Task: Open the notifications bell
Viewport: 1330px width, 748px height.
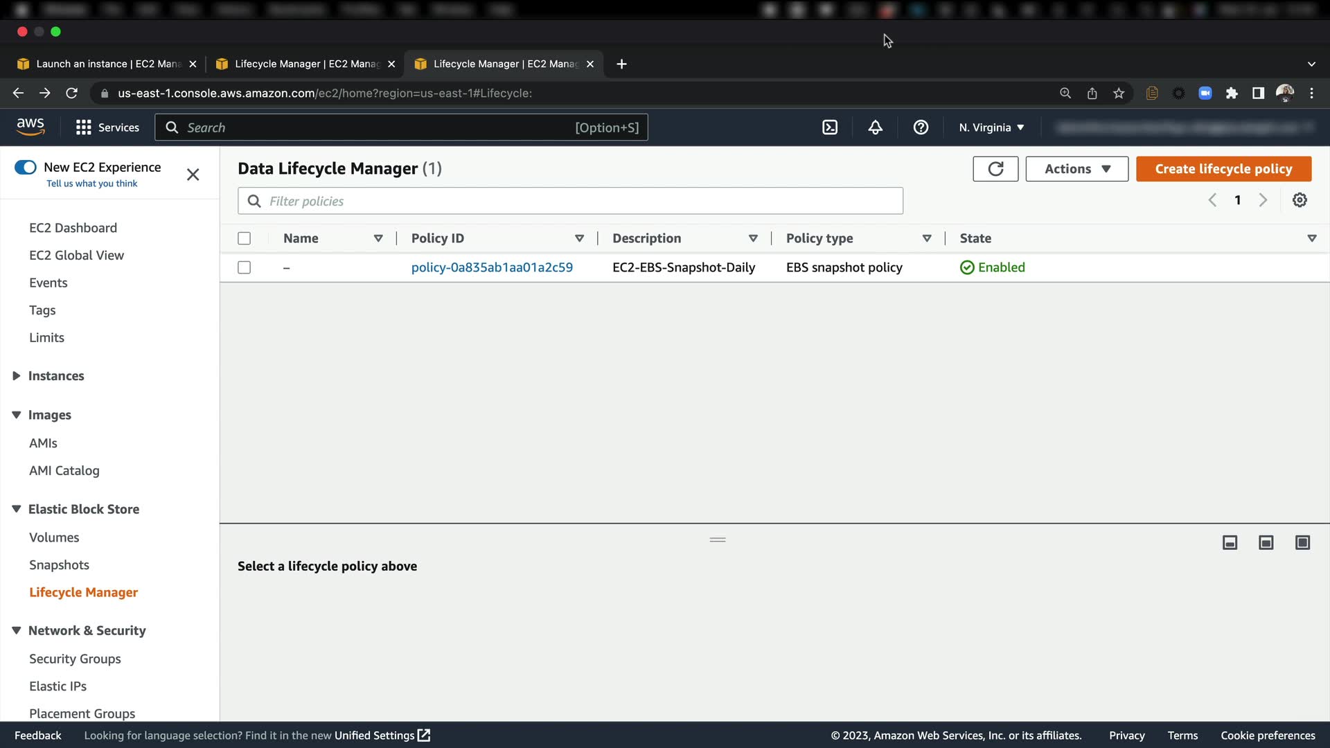Action: [x=876, y=127]
